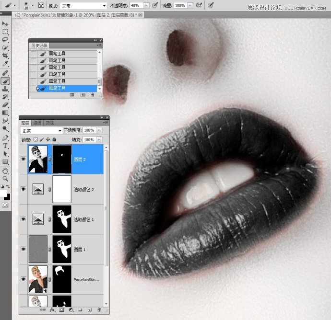The height and width of the screenshot is (320, 331).
Task: Select the Move tool
Action: (x=5, y=23)
